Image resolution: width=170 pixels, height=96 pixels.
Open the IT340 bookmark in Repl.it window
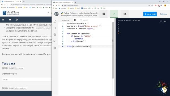pos(97,8)
